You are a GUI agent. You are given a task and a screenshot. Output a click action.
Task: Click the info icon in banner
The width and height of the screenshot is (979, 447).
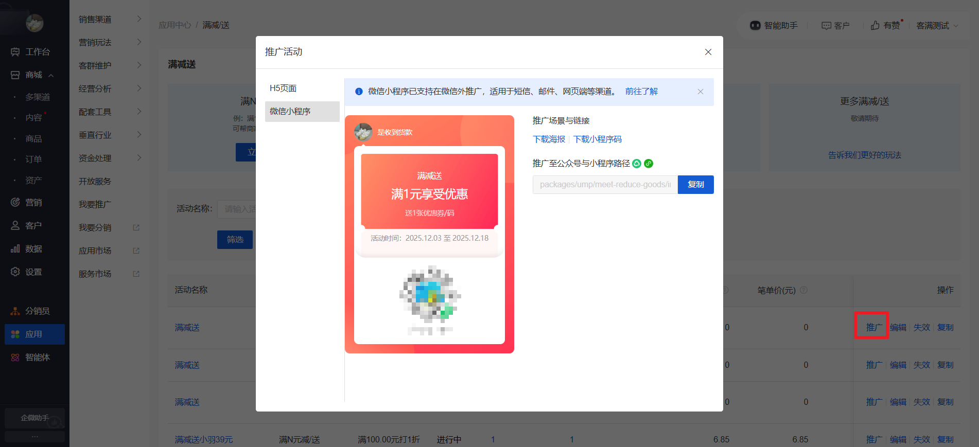coord(359,92)
